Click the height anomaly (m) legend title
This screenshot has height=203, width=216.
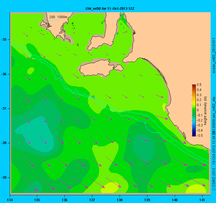pyautogui.click(x=205, y=111)
